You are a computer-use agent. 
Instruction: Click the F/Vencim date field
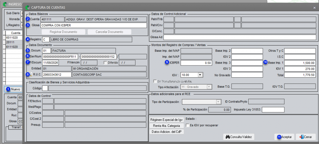89,63
